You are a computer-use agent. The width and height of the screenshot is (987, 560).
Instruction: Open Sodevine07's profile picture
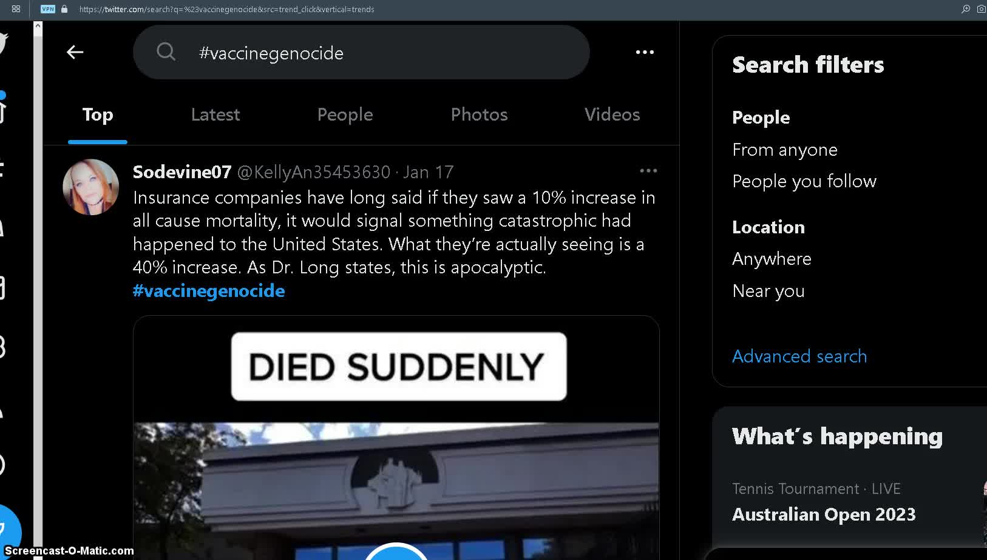[x=91, y=187]
